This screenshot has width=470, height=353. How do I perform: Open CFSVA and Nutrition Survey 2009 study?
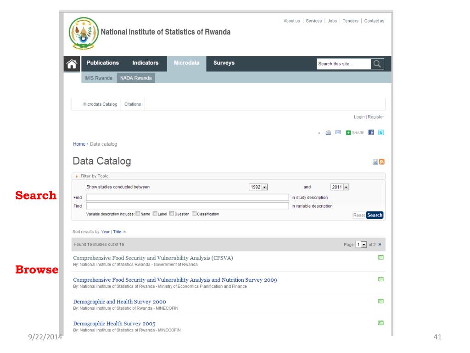coord(175,280)
